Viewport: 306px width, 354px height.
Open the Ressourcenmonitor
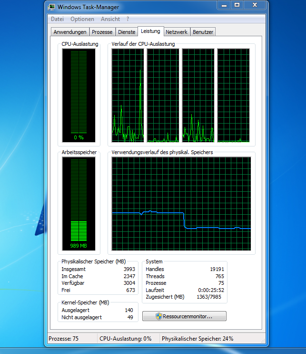pos(184,316)
